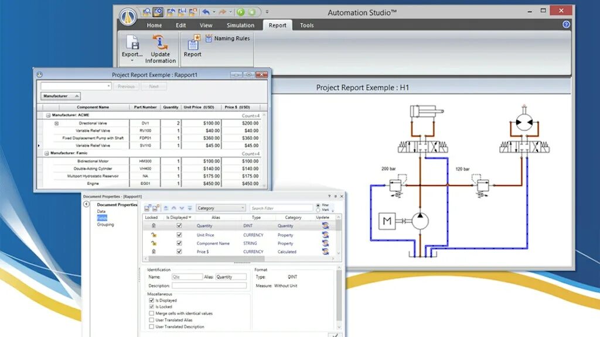Customize quick access toolbar dropdown
The image size is (600, 337).
click(x=267, y=12)
